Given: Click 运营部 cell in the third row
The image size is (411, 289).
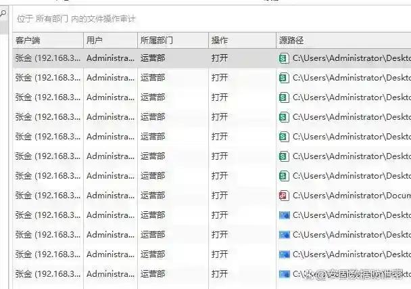Looking at the screenshot, I should [x=153, y=97].
